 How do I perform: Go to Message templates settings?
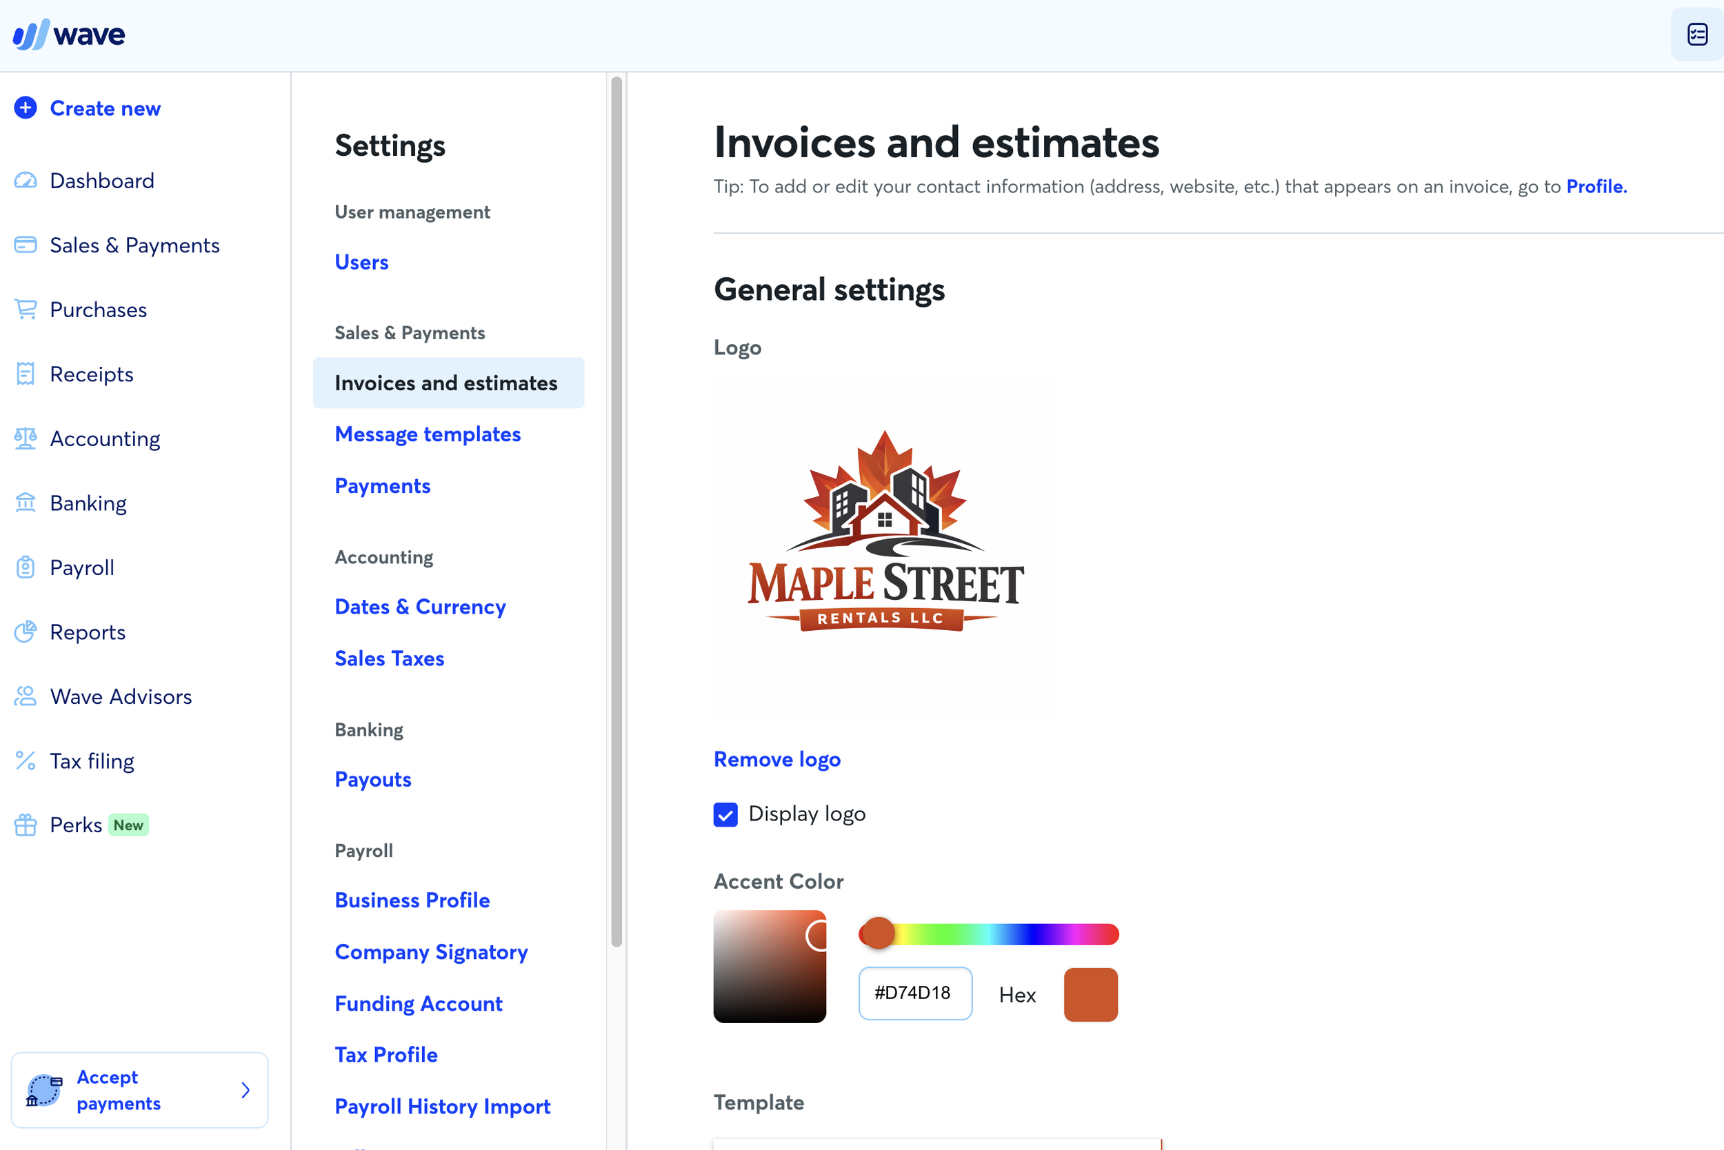(428, 434)
